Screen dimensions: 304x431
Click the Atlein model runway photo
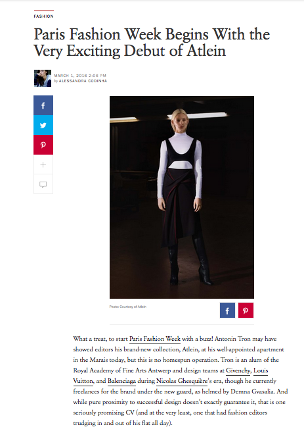pyautogui.click(x=182, y=197)
